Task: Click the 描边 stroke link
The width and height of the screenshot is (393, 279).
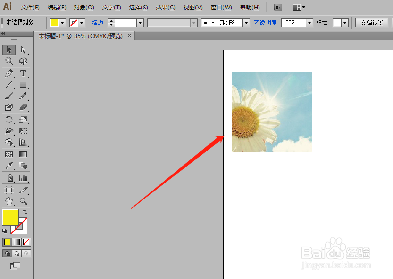Action: (x=98, y=23)
